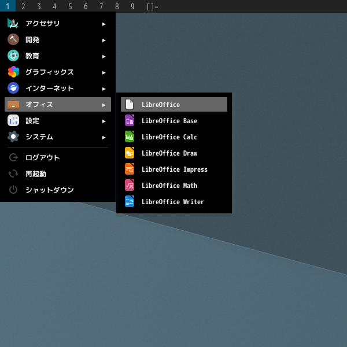Screen dimensions: 347x347
Task: Click the orange LibreOffice Impress icon
Action: tap(130, 169)
